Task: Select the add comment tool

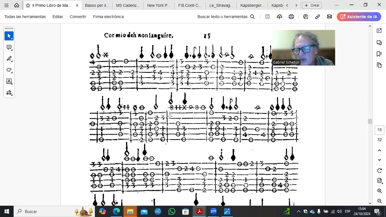Action: (x=9, y=47)
